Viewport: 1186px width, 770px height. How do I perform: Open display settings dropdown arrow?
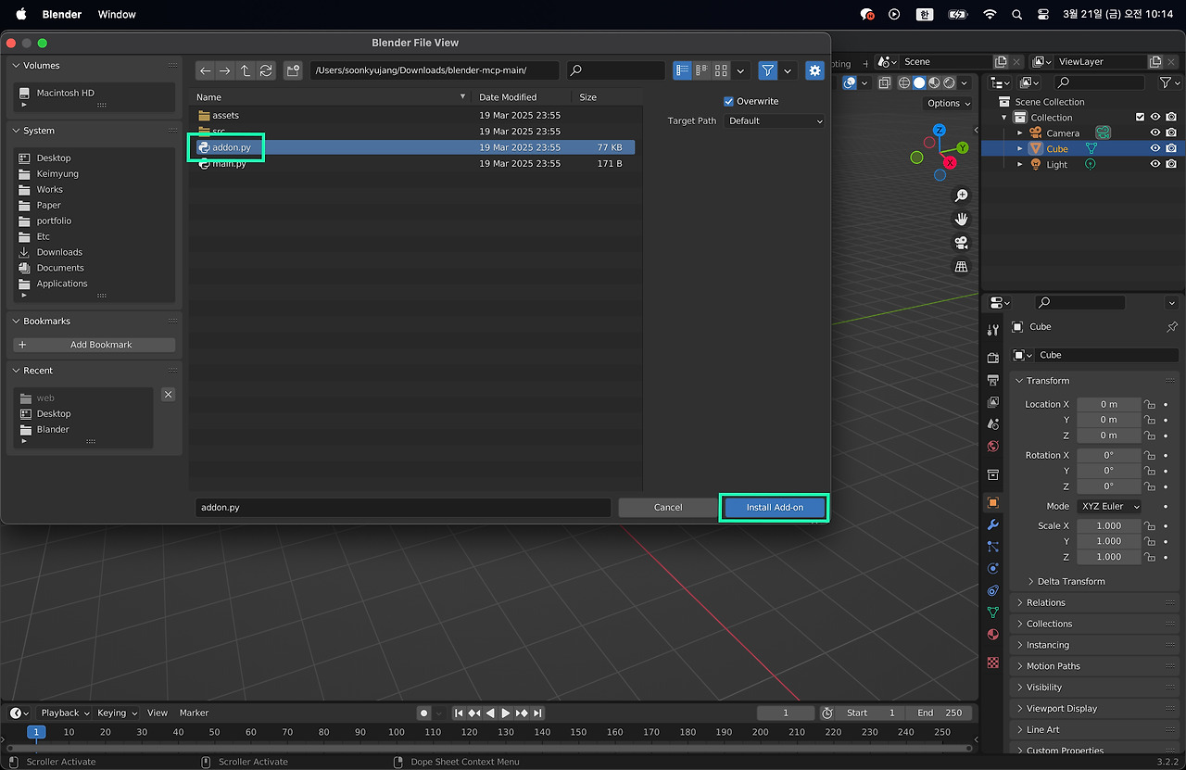(x=741, y=70)
